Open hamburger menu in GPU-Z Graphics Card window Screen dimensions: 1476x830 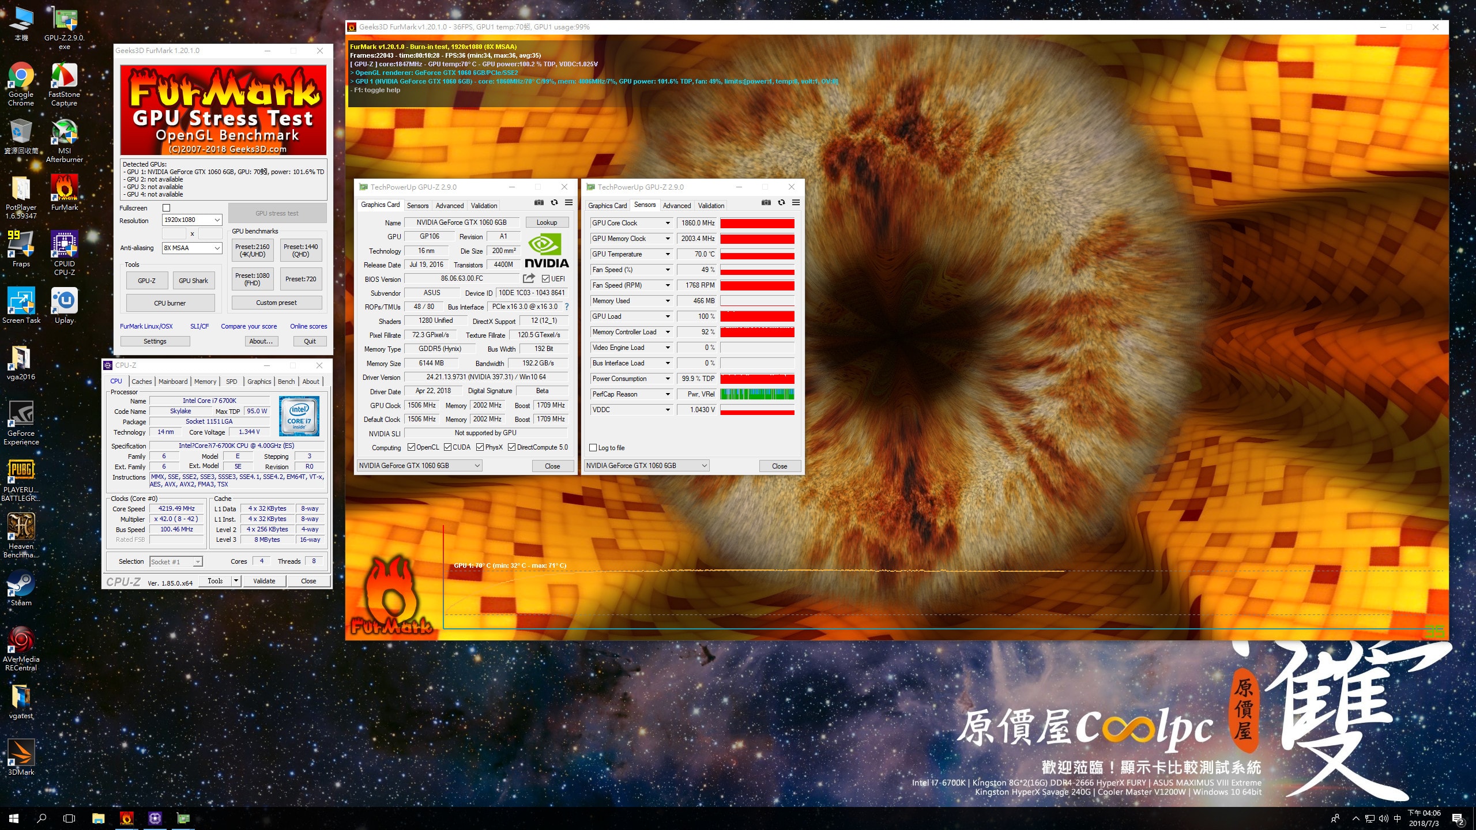[x=569, y=203]
